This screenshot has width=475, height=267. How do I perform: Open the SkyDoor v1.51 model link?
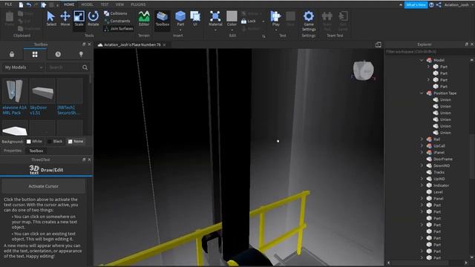click(38, 110)
